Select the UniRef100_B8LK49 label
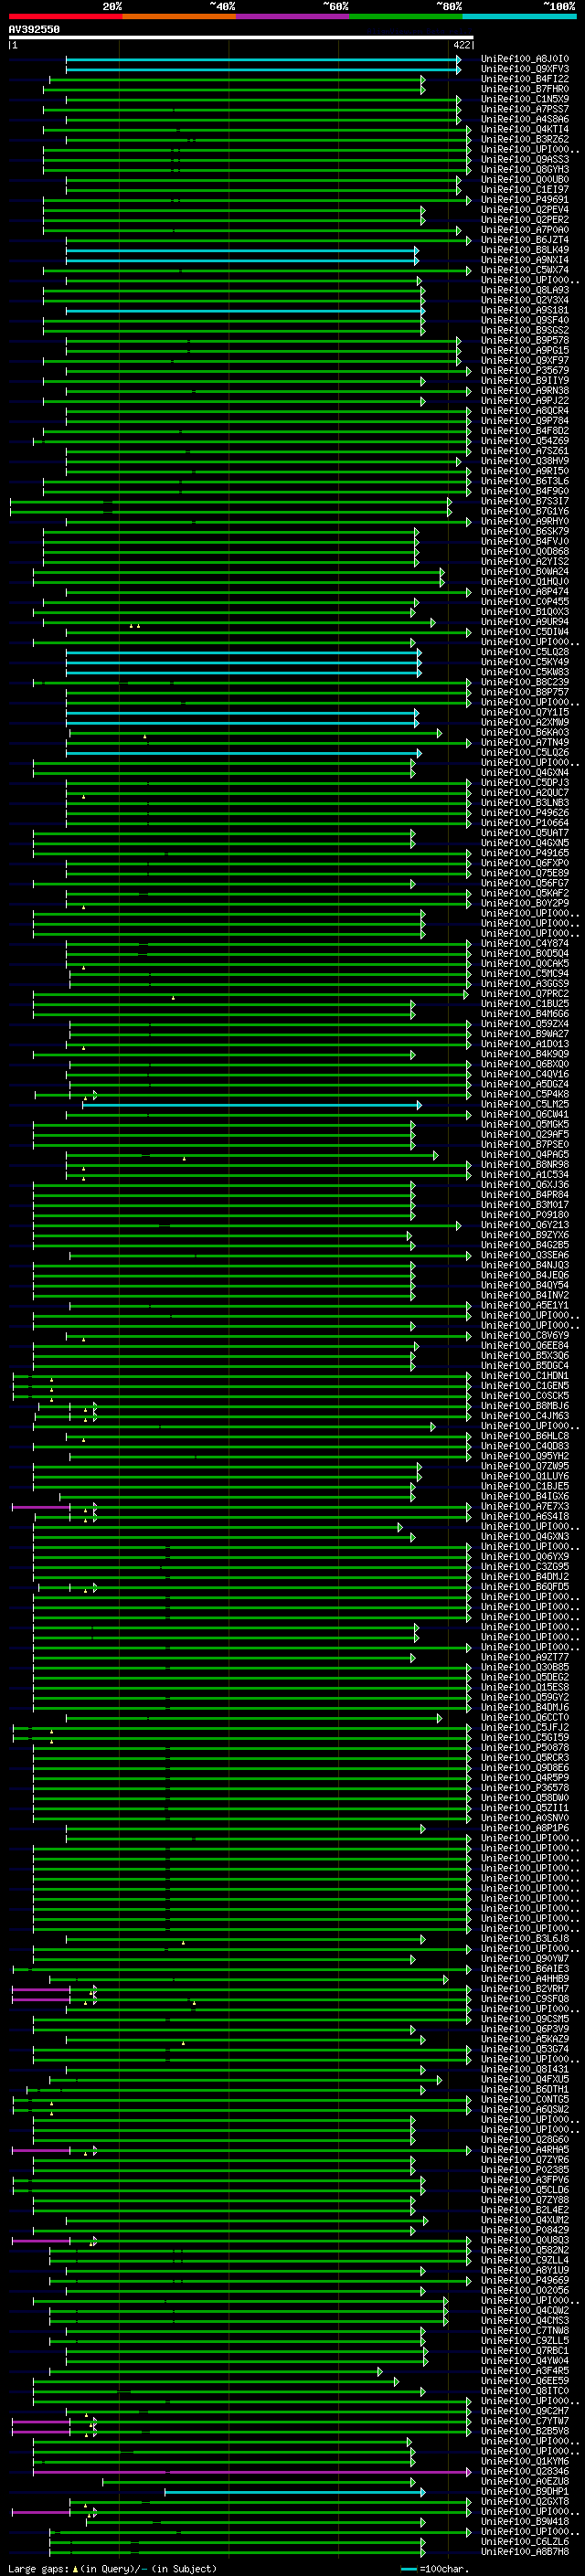Screen dimensions: 585x2576 pos(525,250)
